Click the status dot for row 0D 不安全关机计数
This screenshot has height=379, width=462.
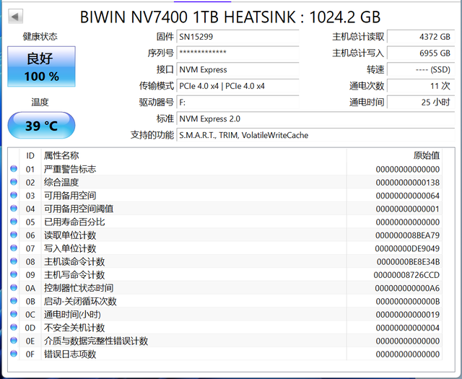tap(14, 327)
